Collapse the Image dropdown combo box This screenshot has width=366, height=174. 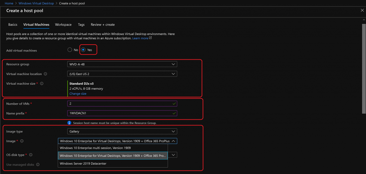(117, 141)
